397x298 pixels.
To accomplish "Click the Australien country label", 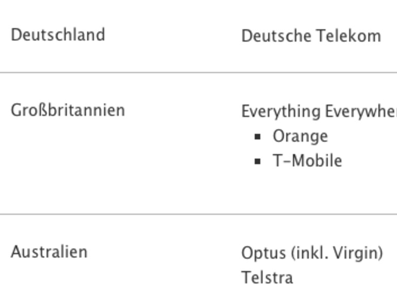I will 49,252.
